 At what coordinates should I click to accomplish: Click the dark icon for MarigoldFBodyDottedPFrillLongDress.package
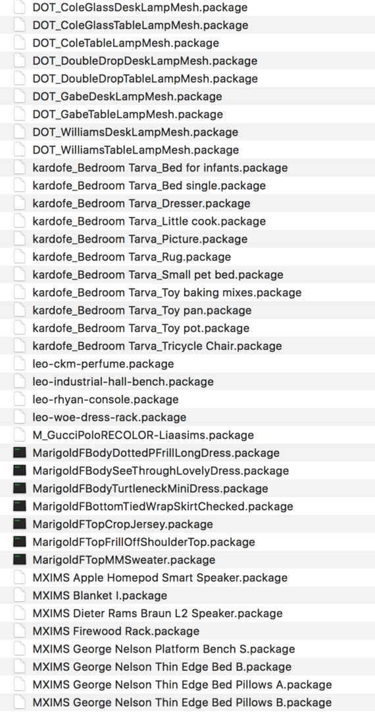click(x=20, y=453)
